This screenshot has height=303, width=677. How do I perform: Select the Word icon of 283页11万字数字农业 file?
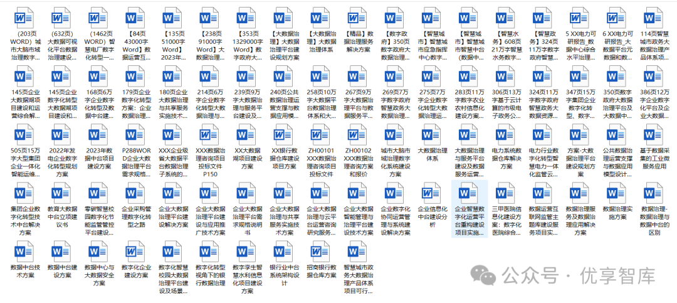pyautogui.click(x=468, y=77)
